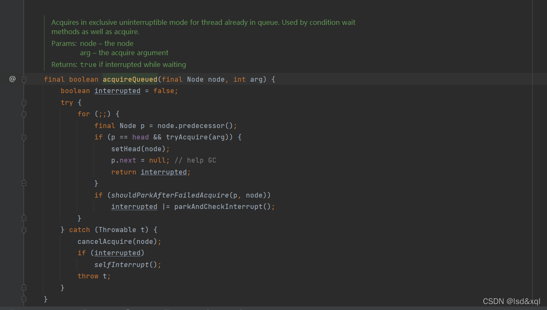Click node.predecessor() call

(x=195, y=126)
